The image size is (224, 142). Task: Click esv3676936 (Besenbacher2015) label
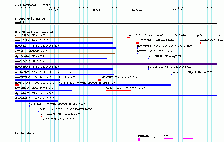point(62,114)
